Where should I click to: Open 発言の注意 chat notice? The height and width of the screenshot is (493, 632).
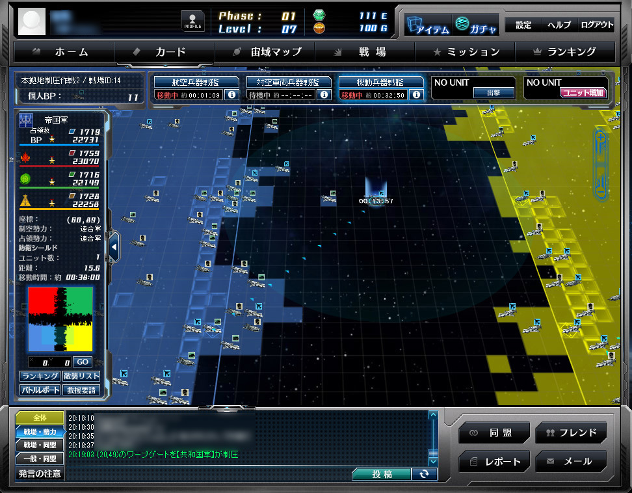[40, 473]
